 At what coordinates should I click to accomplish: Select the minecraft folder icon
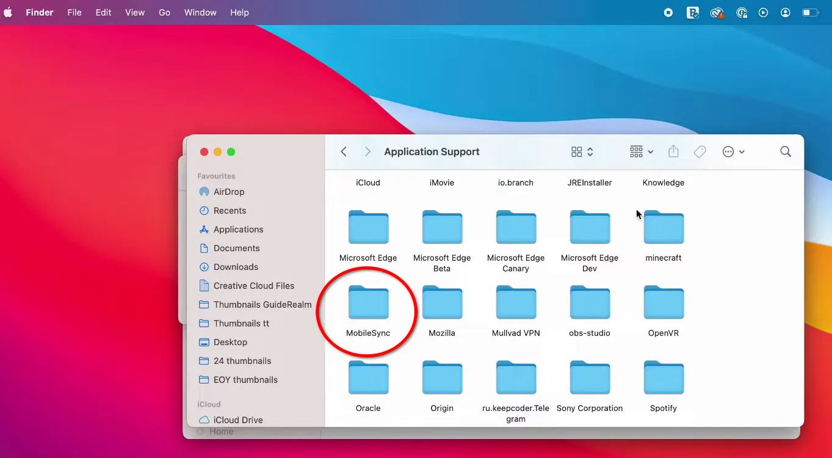[664, 228]
